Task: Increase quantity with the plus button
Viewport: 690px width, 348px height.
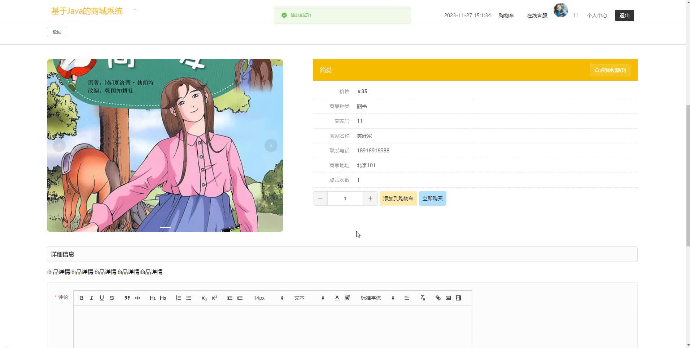Action: click(370, 198)
